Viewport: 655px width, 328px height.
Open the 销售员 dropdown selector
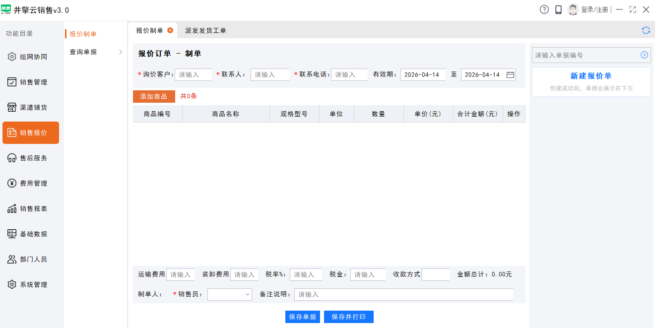point(229,294)
